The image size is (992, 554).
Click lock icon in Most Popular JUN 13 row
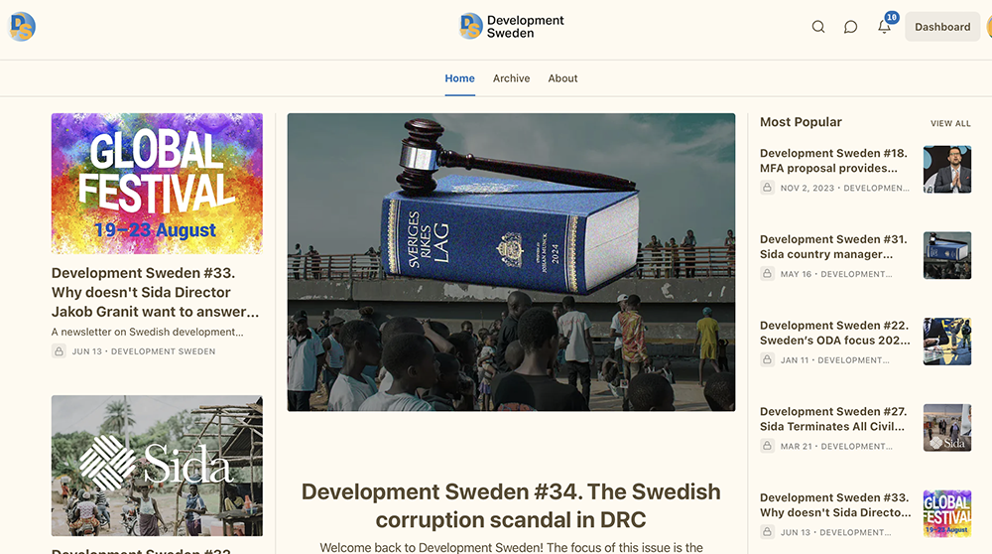coord(767,532)
